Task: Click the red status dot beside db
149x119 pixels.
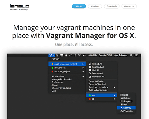Action: [90, 99]
